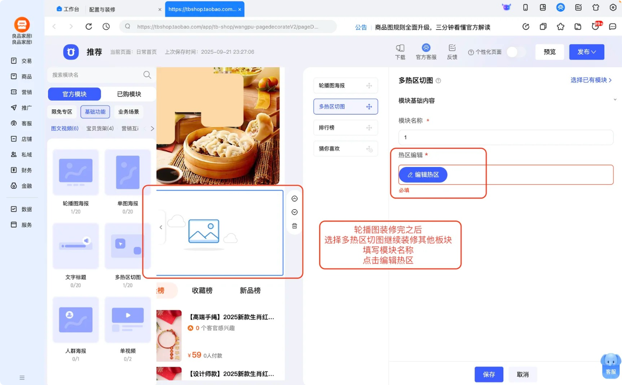This screenshot has width=622, height=385.
Task: Move selected module down with the down arrow
Action: 295,212
